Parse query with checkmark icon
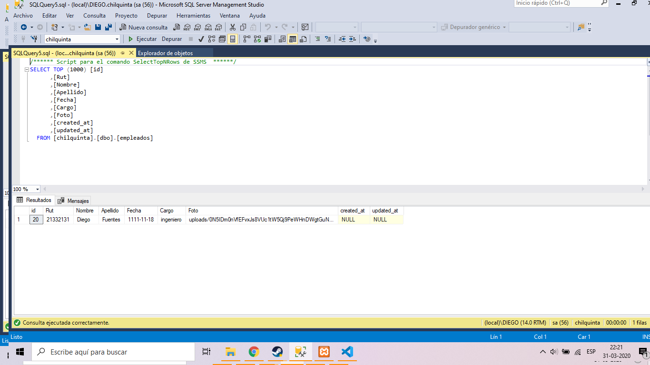 201,39
